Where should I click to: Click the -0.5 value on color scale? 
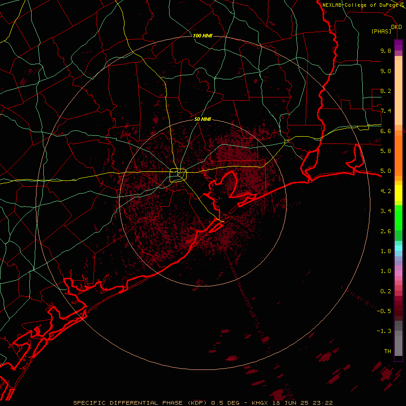(x=384, y=311)
